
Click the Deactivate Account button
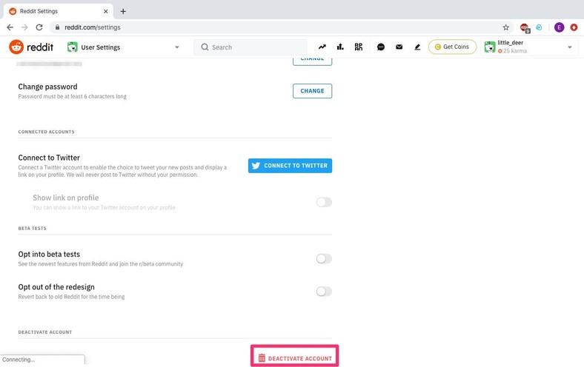[x=295, y=357]
